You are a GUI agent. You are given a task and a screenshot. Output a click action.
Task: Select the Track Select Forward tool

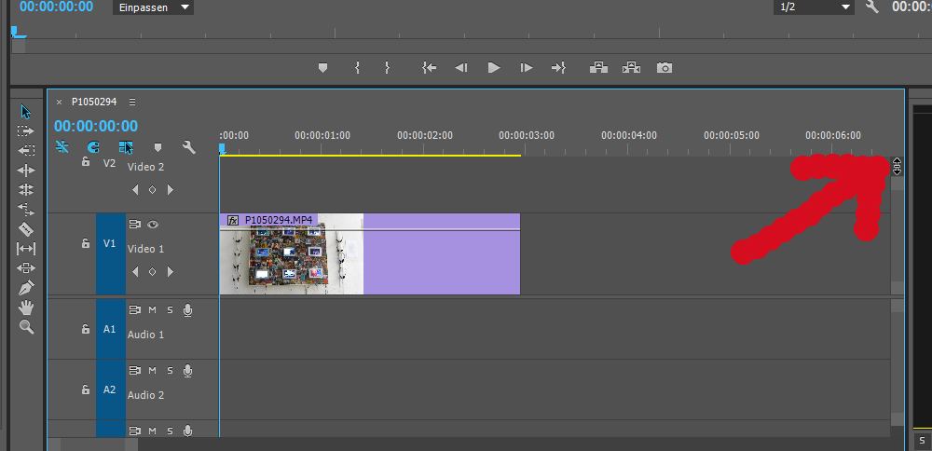click(25, 130)
